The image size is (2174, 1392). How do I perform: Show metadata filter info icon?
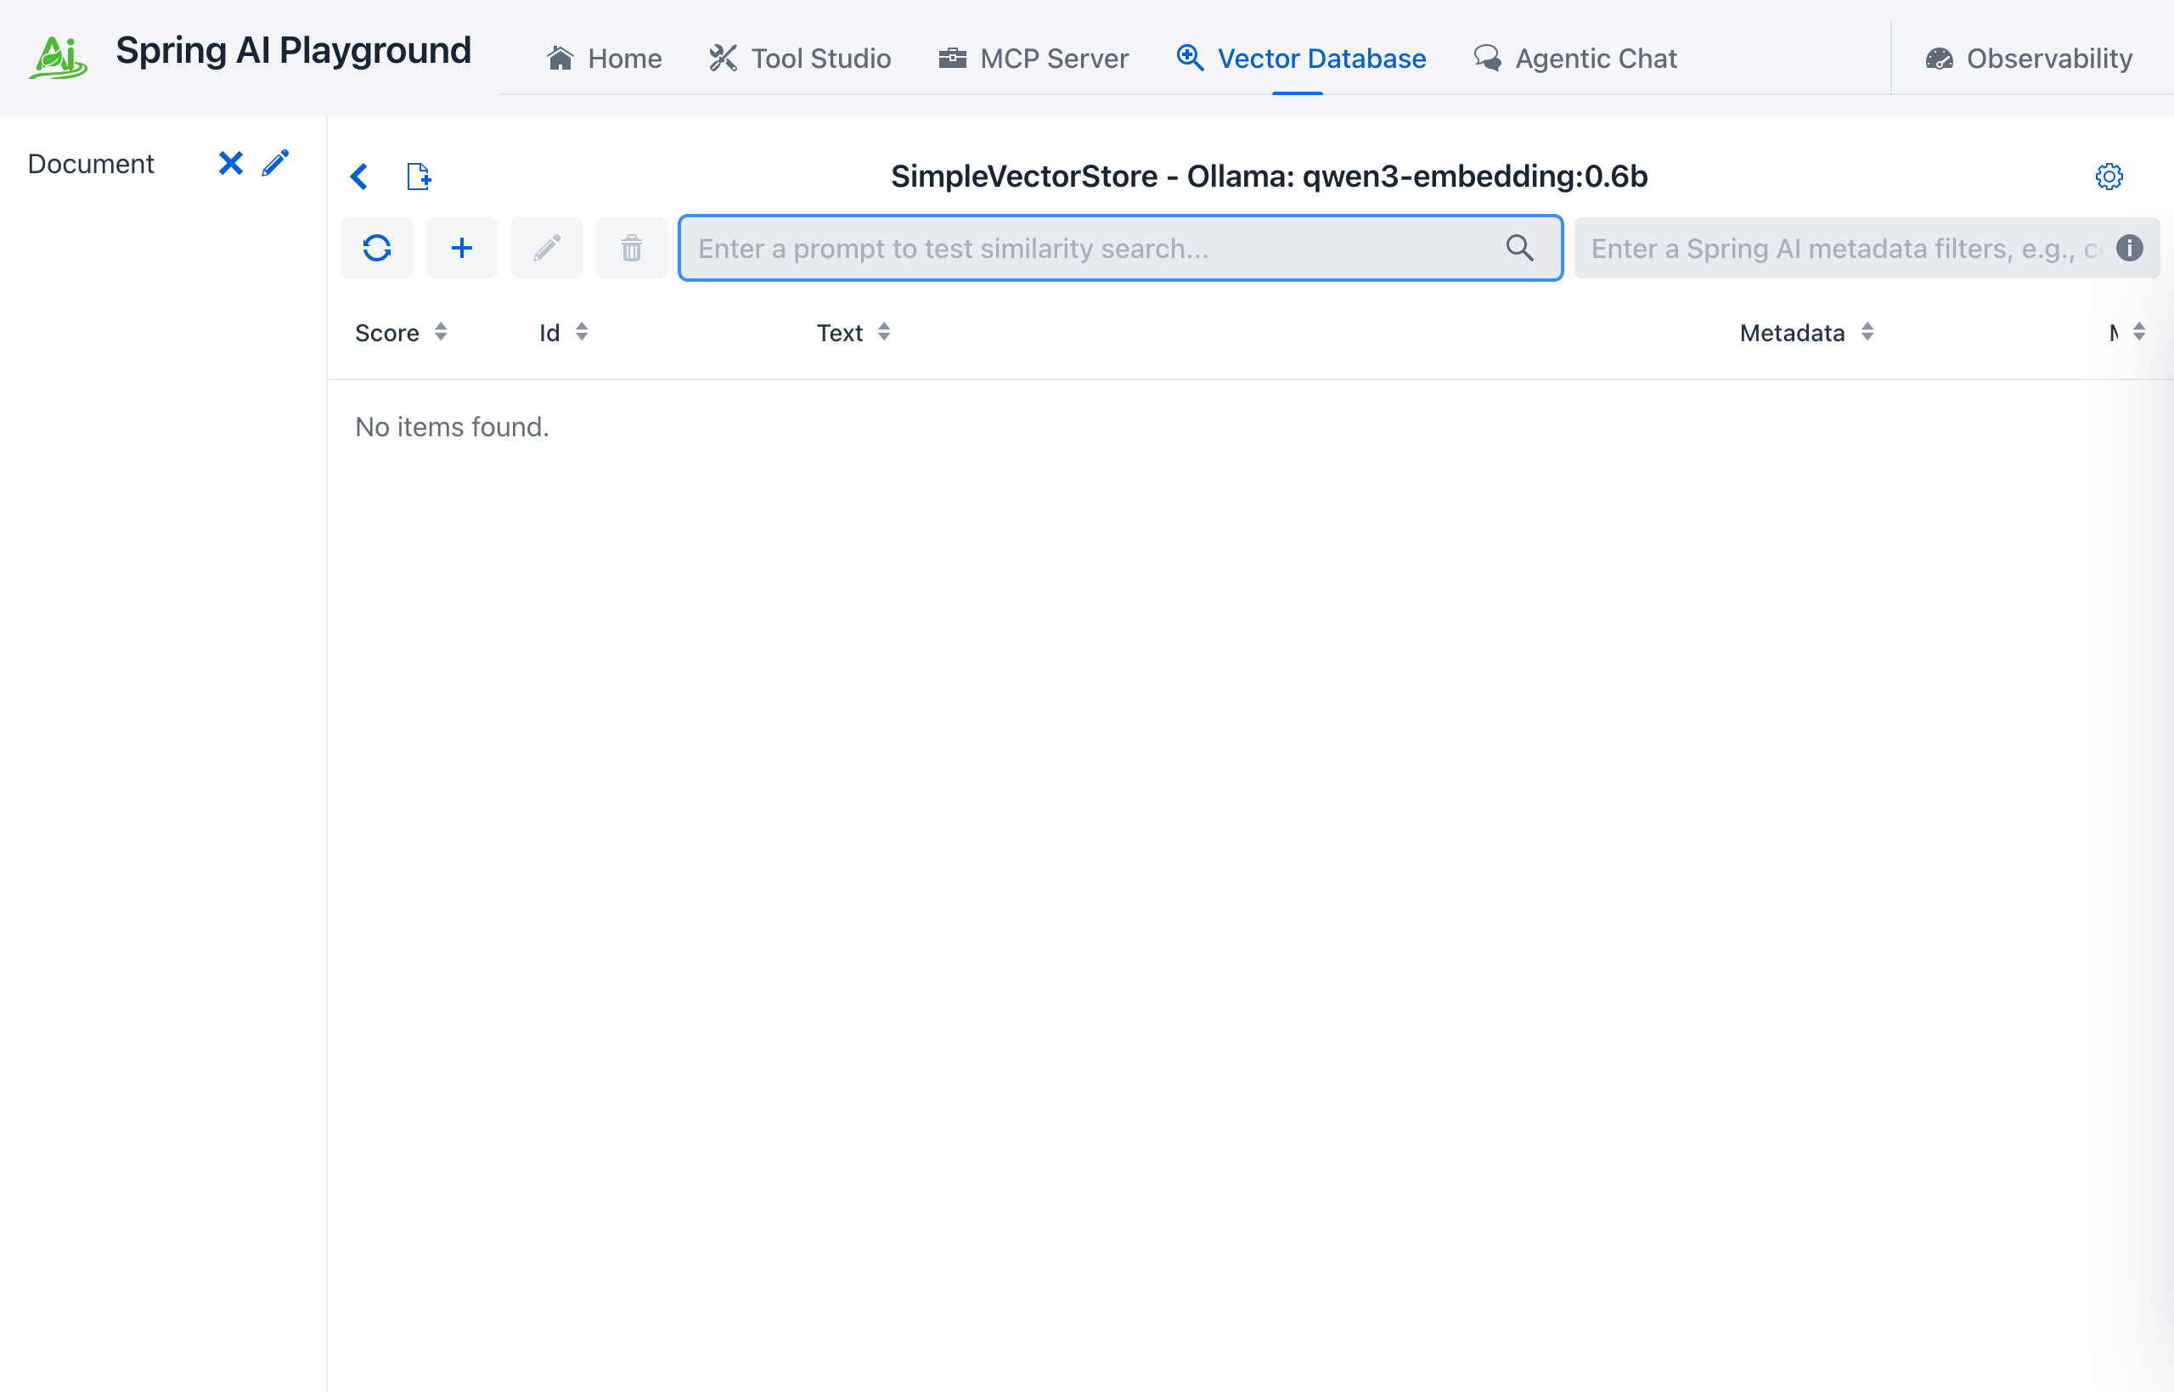2130,248
